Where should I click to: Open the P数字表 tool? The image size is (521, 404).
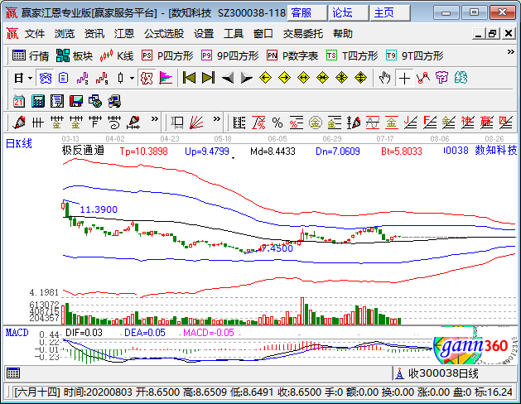[292, 55]
